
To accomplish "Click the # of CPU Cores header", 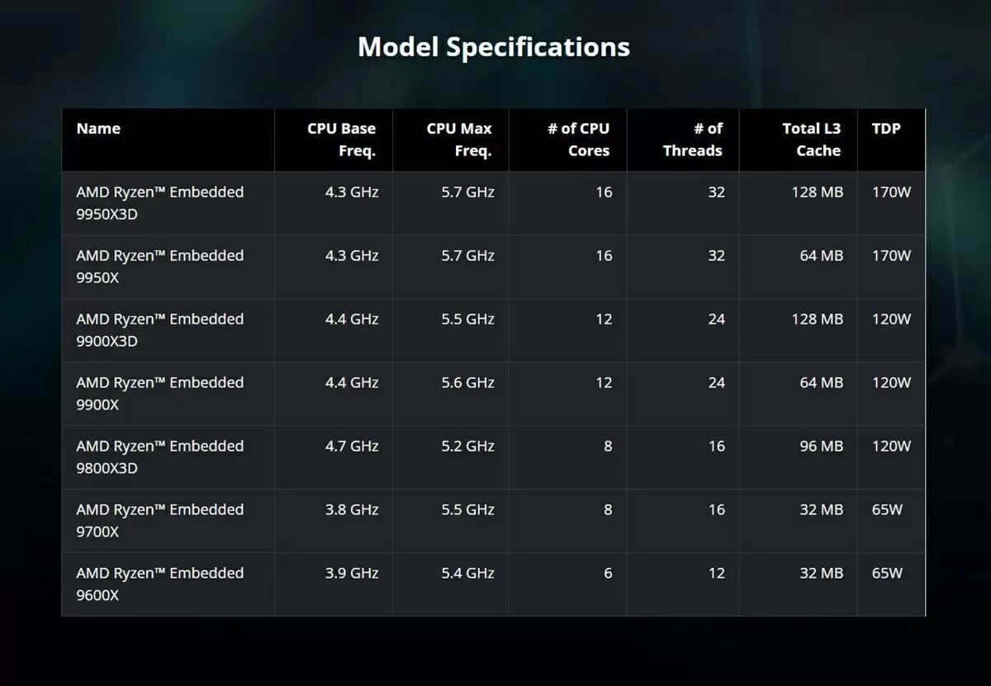I will tap(578, 140).
